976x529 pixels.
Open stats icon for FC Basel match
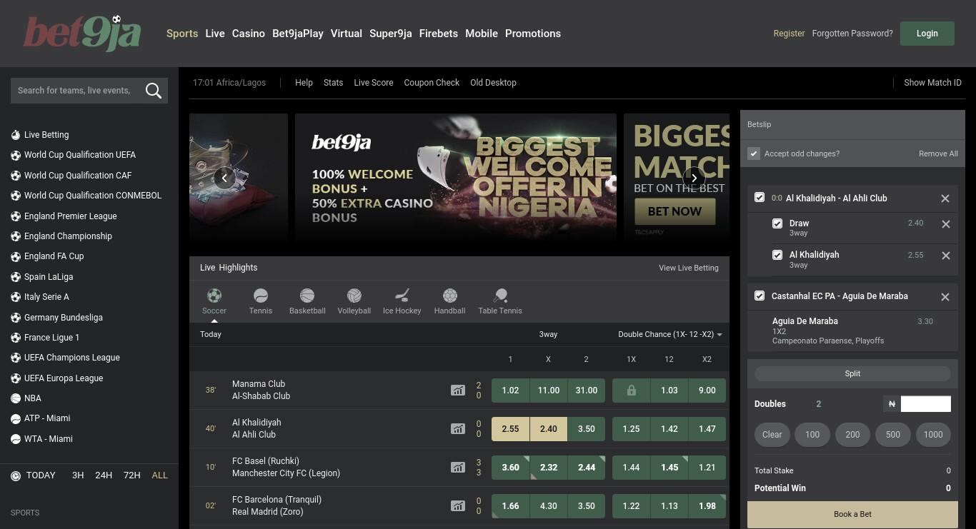[x=458, y=468]
